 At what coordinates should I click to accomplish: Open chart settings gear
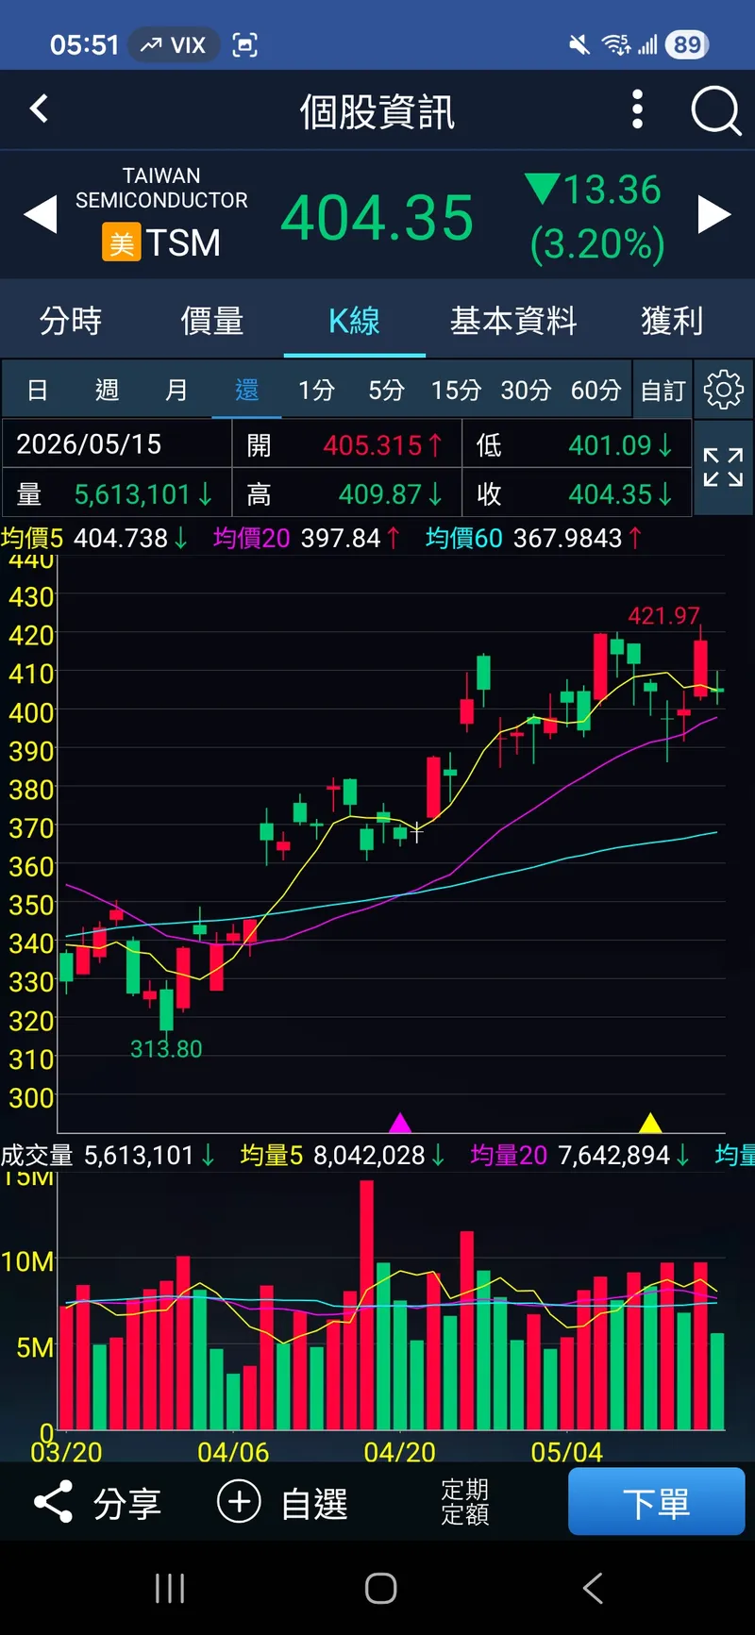coord(724,390)
